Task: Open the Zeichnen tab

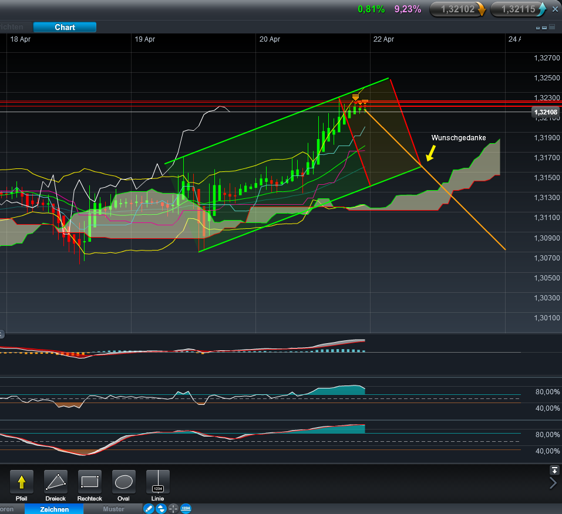Action: [x=54, y=509]
